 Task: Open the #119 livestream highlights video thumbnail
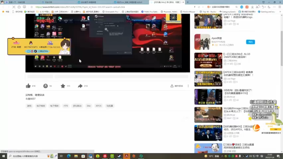[208, 96]
